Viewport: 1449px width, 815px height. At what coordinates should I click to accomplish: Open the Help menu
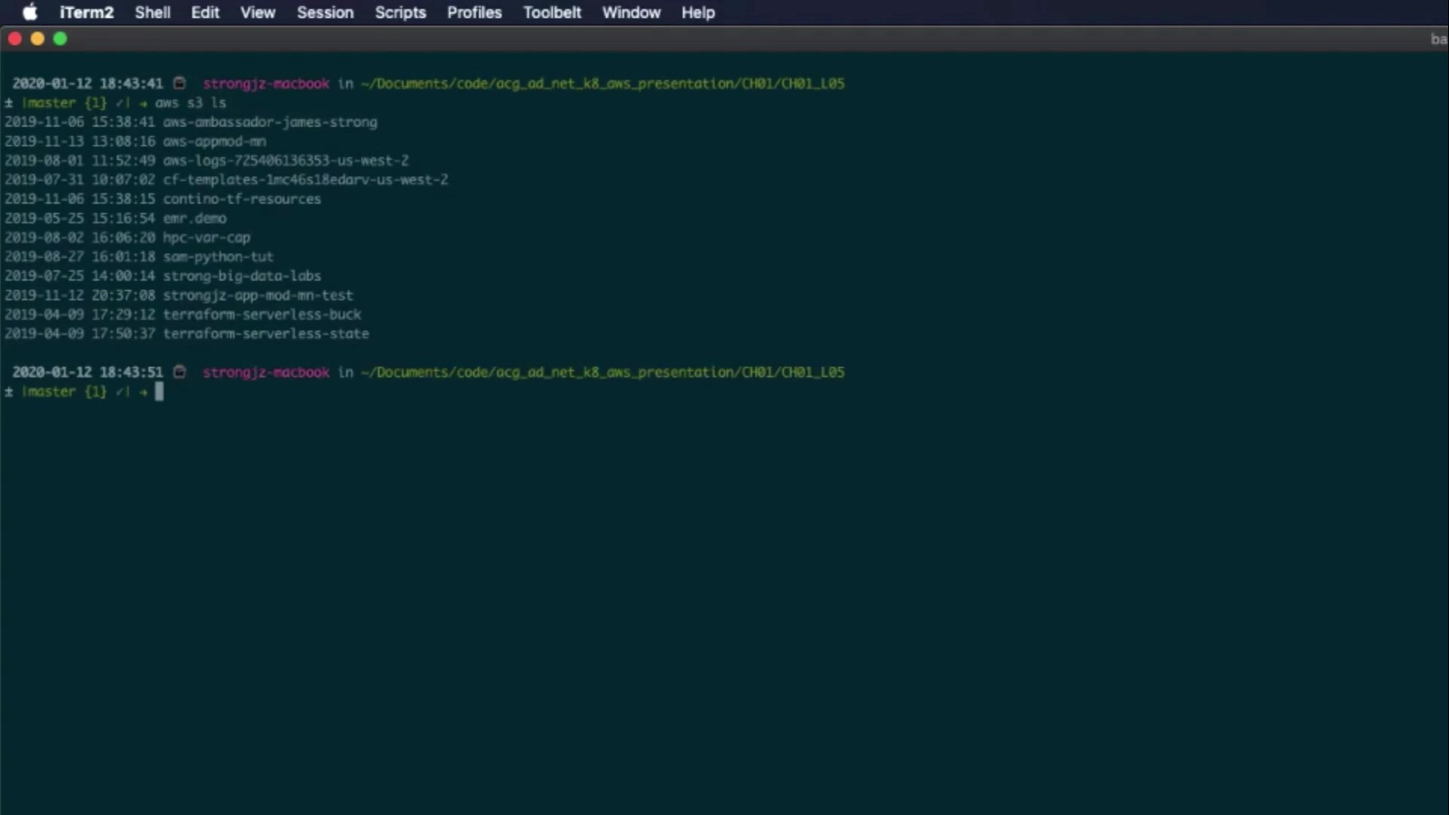tap(697, 13)
